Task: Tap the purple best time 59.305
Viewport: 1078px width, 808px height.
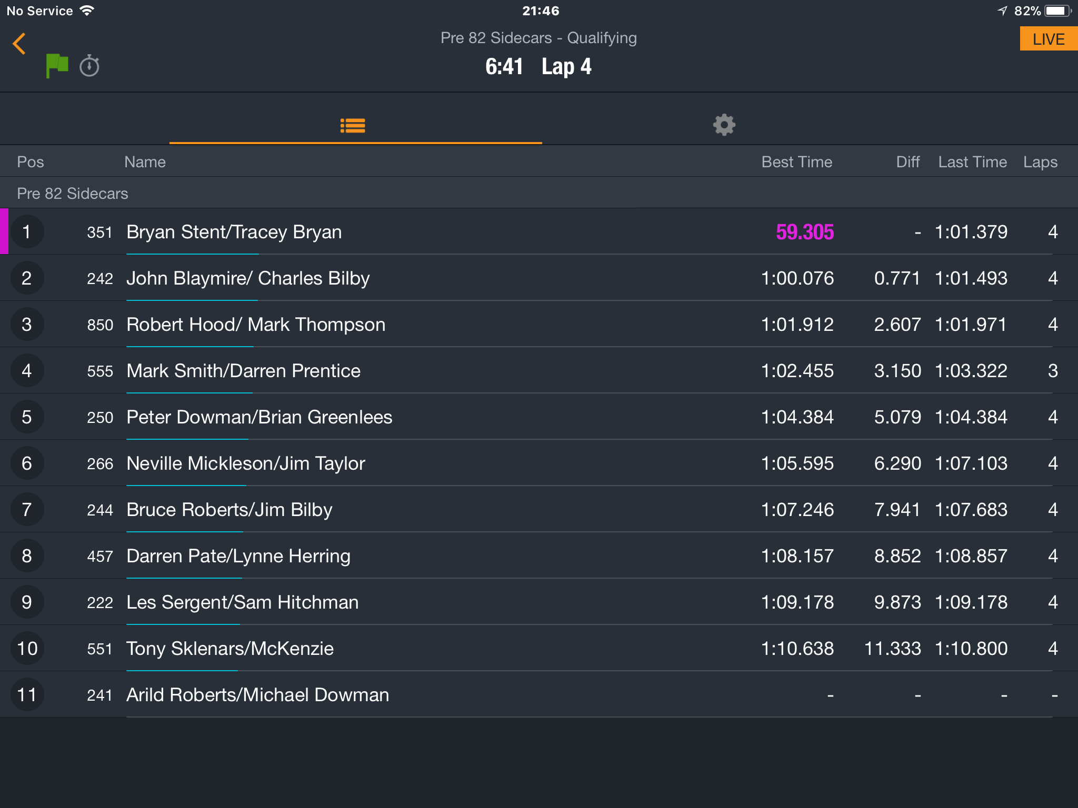Action: [805, 232]
